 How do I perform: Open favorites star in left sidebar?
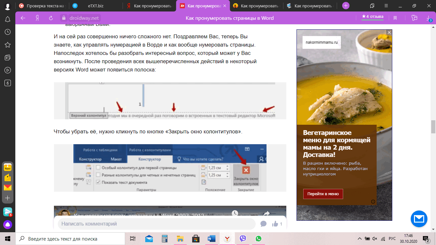pos(8,45)
